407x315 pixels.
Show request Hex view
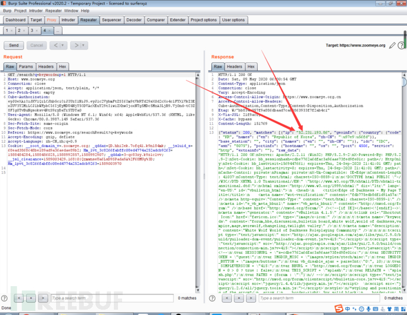point(63,67)
